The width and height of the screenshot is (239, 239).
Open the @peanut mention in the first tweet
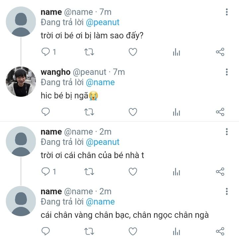coord(103,23)
